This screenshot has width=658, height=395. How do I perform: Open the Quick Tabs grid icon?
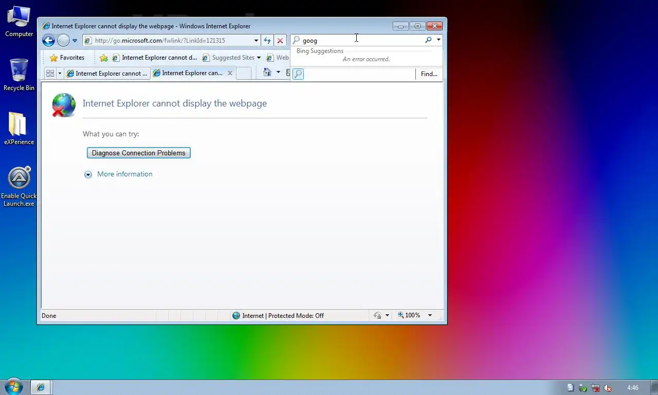[x=50, y=74]
